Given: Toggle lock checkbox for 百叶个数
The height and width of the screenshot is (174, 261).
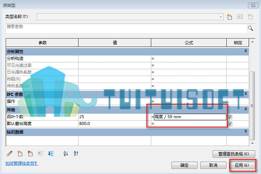Looking at the screenshot, I should coord(230,117).
